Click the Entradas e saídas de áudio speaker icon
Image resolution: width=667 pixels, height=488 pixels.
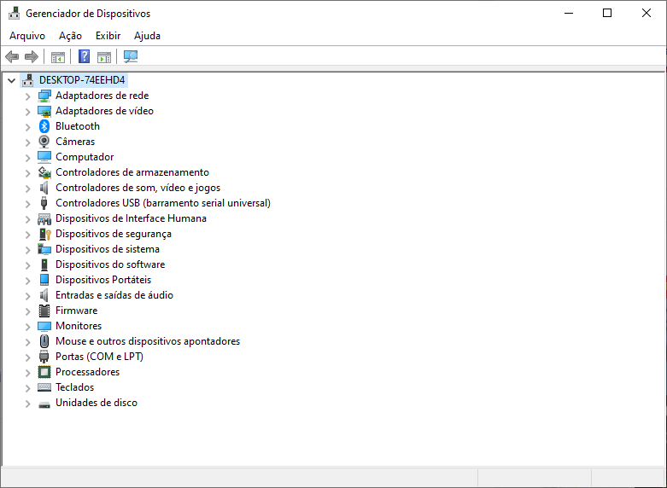click(44, 295)
